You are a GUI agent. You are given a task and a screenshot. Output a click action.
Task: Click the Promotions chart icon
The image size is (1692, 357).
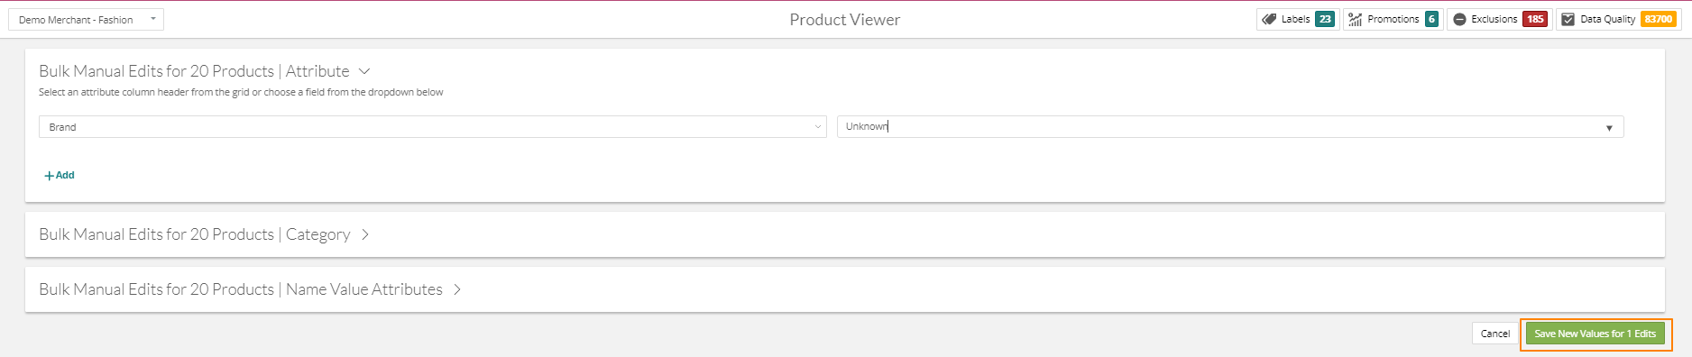click(1356, 19)
